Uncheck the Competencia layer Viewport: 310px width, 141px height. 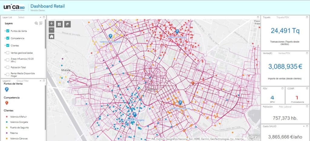click(8, 38)
